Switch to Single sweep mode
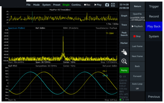This screenshot has width=164, height=103. 66,5
